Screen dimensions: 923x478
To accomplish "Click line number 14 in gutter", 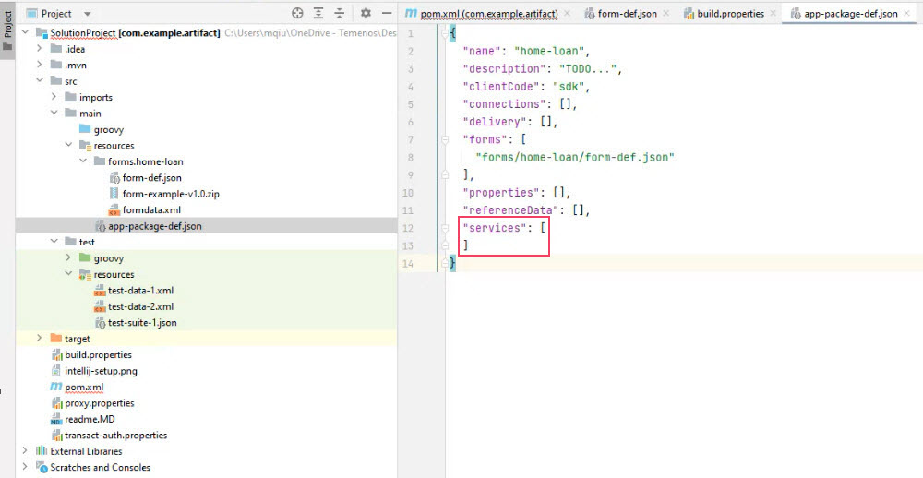I will [x=407, y=263].
